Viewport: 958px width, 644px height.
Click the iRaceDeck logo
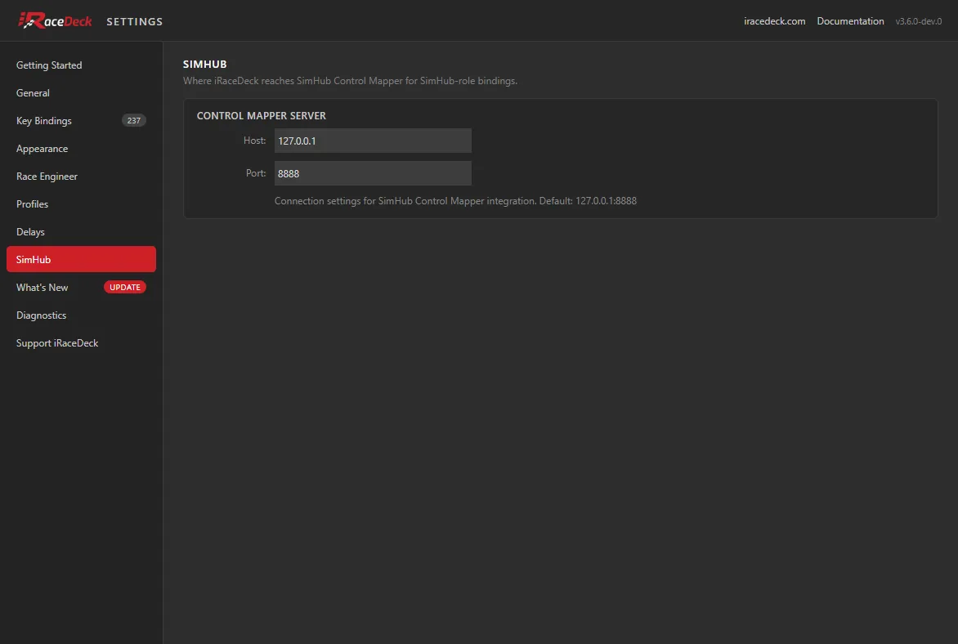55,20
